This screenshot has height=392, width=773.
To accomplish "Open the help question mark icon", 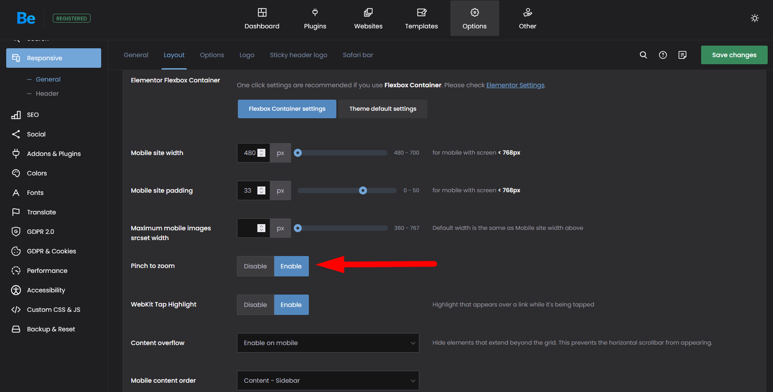I will [663, 55].
